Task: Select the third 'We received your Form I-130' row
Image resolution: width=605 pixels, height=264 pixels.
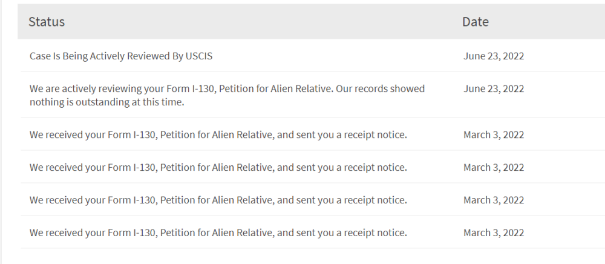Action: (x=313, y=200)
